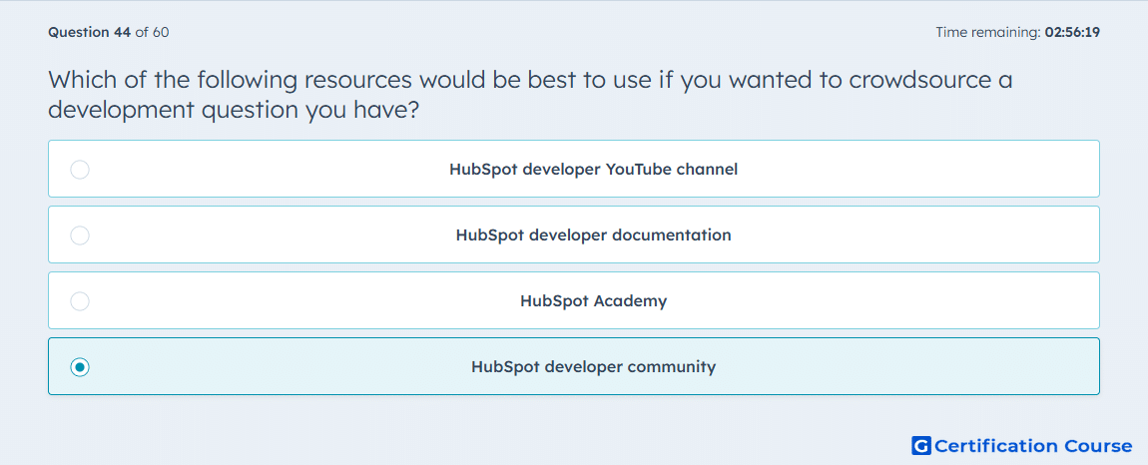This screenshot has height=465, width=1148.
Task: Open the Certification Course watermark link
Action: pos(1022,445)
